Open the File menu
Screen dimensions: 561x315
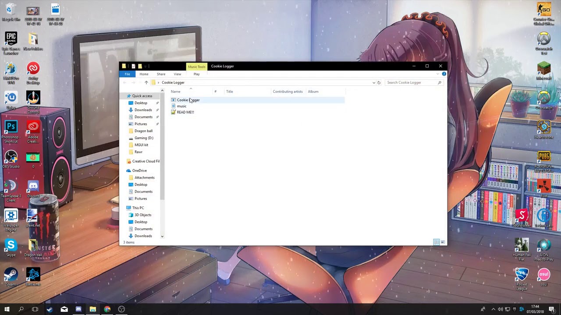click(127, 74)
